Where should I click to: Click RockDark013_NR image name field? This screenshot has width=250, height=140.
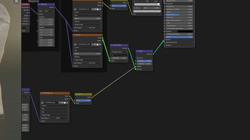coord(84,44)
